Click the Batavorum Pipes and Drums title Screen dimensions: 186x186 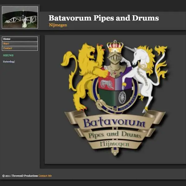(x=104, y=18)
